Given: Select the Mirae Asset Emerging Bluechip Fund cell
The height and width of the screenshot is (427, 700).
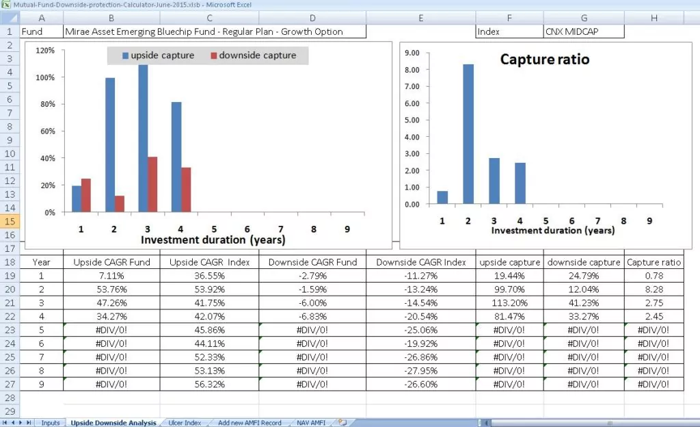Looking at the screenshot, I should pos(215,31).
